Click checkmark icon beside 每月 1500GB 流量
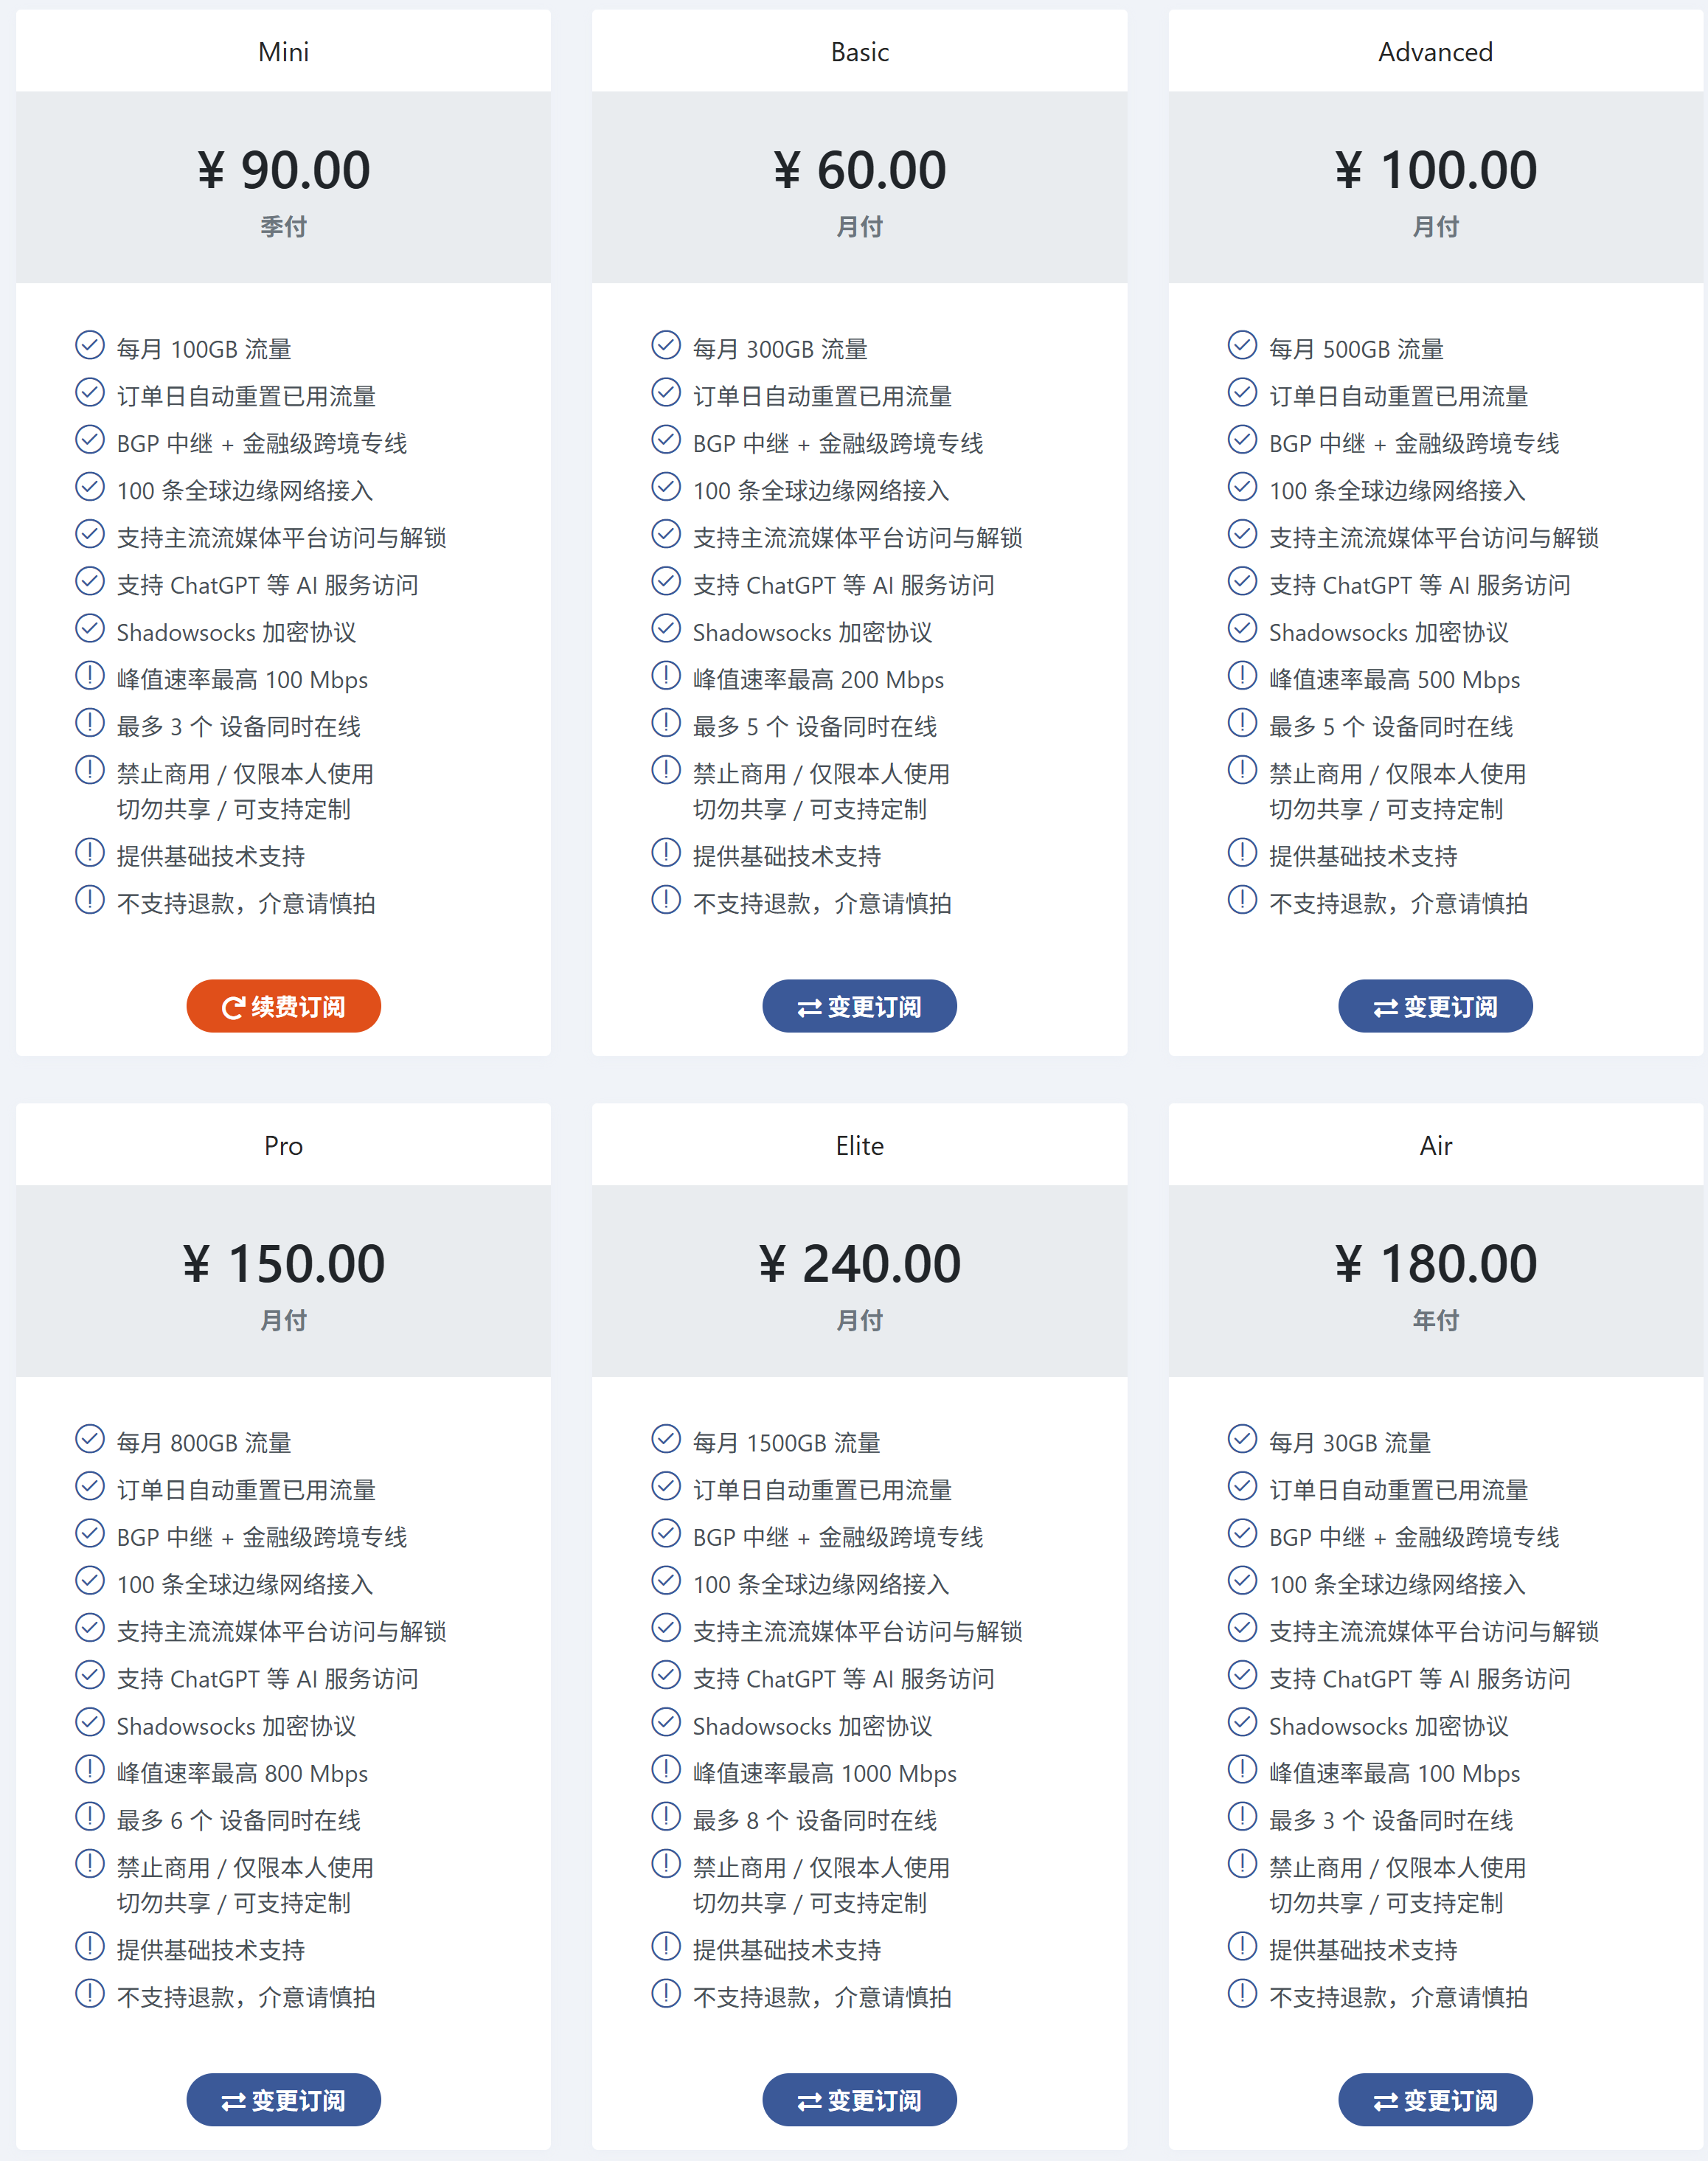1708x2161 pixels. click(x=666, y=1439)
